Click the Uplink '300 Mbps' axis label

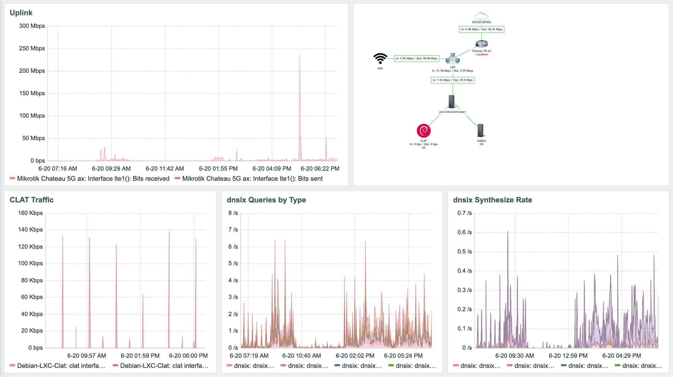point(32,26)
